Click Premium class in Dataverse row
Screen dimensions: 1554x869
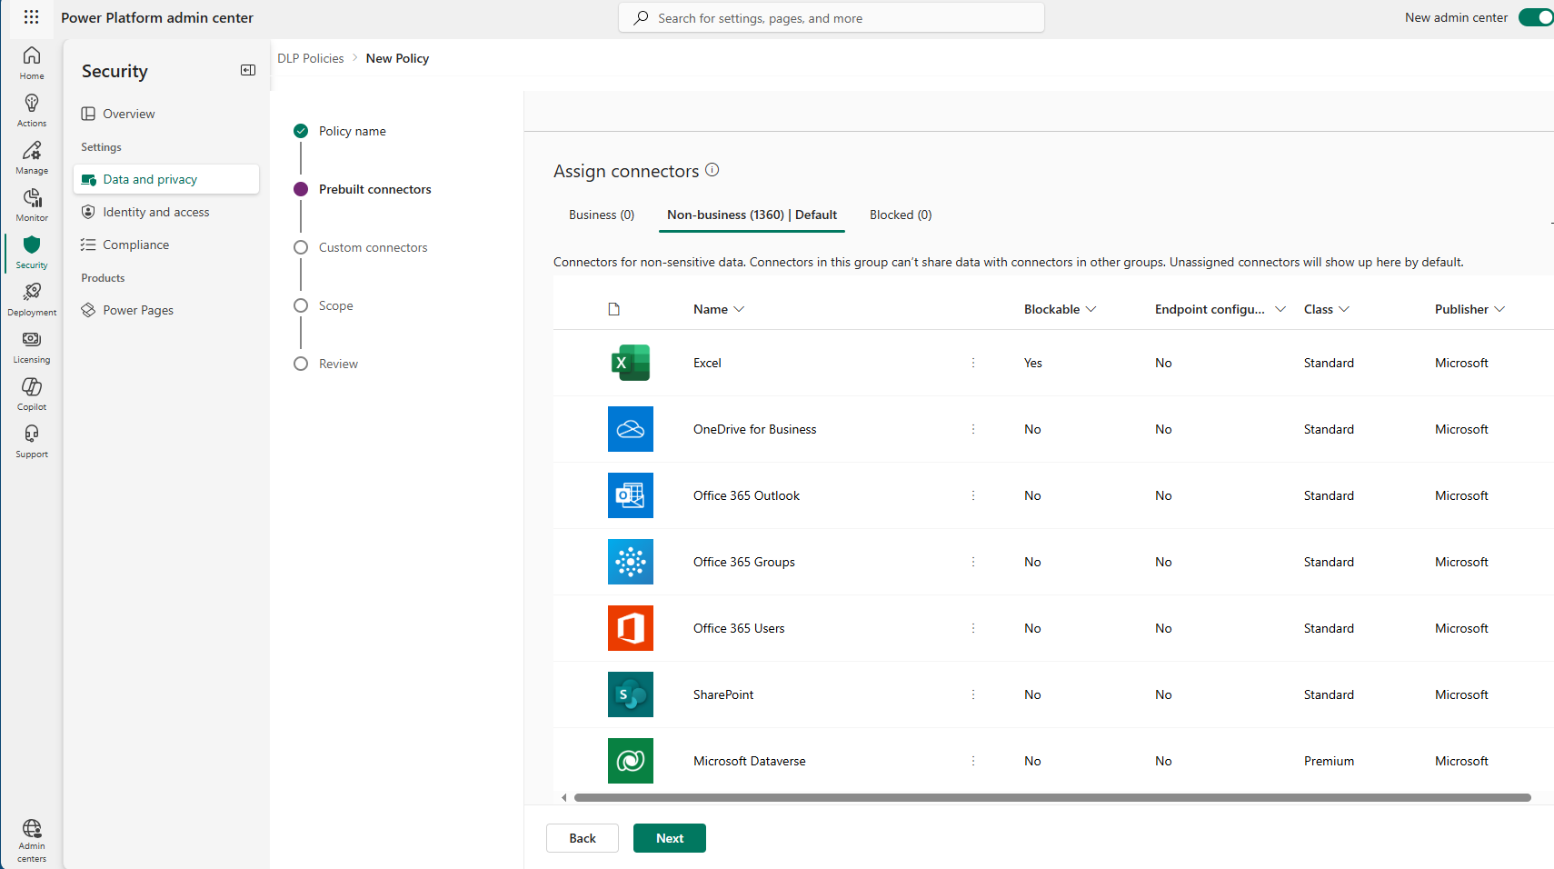pos(1329,761)
